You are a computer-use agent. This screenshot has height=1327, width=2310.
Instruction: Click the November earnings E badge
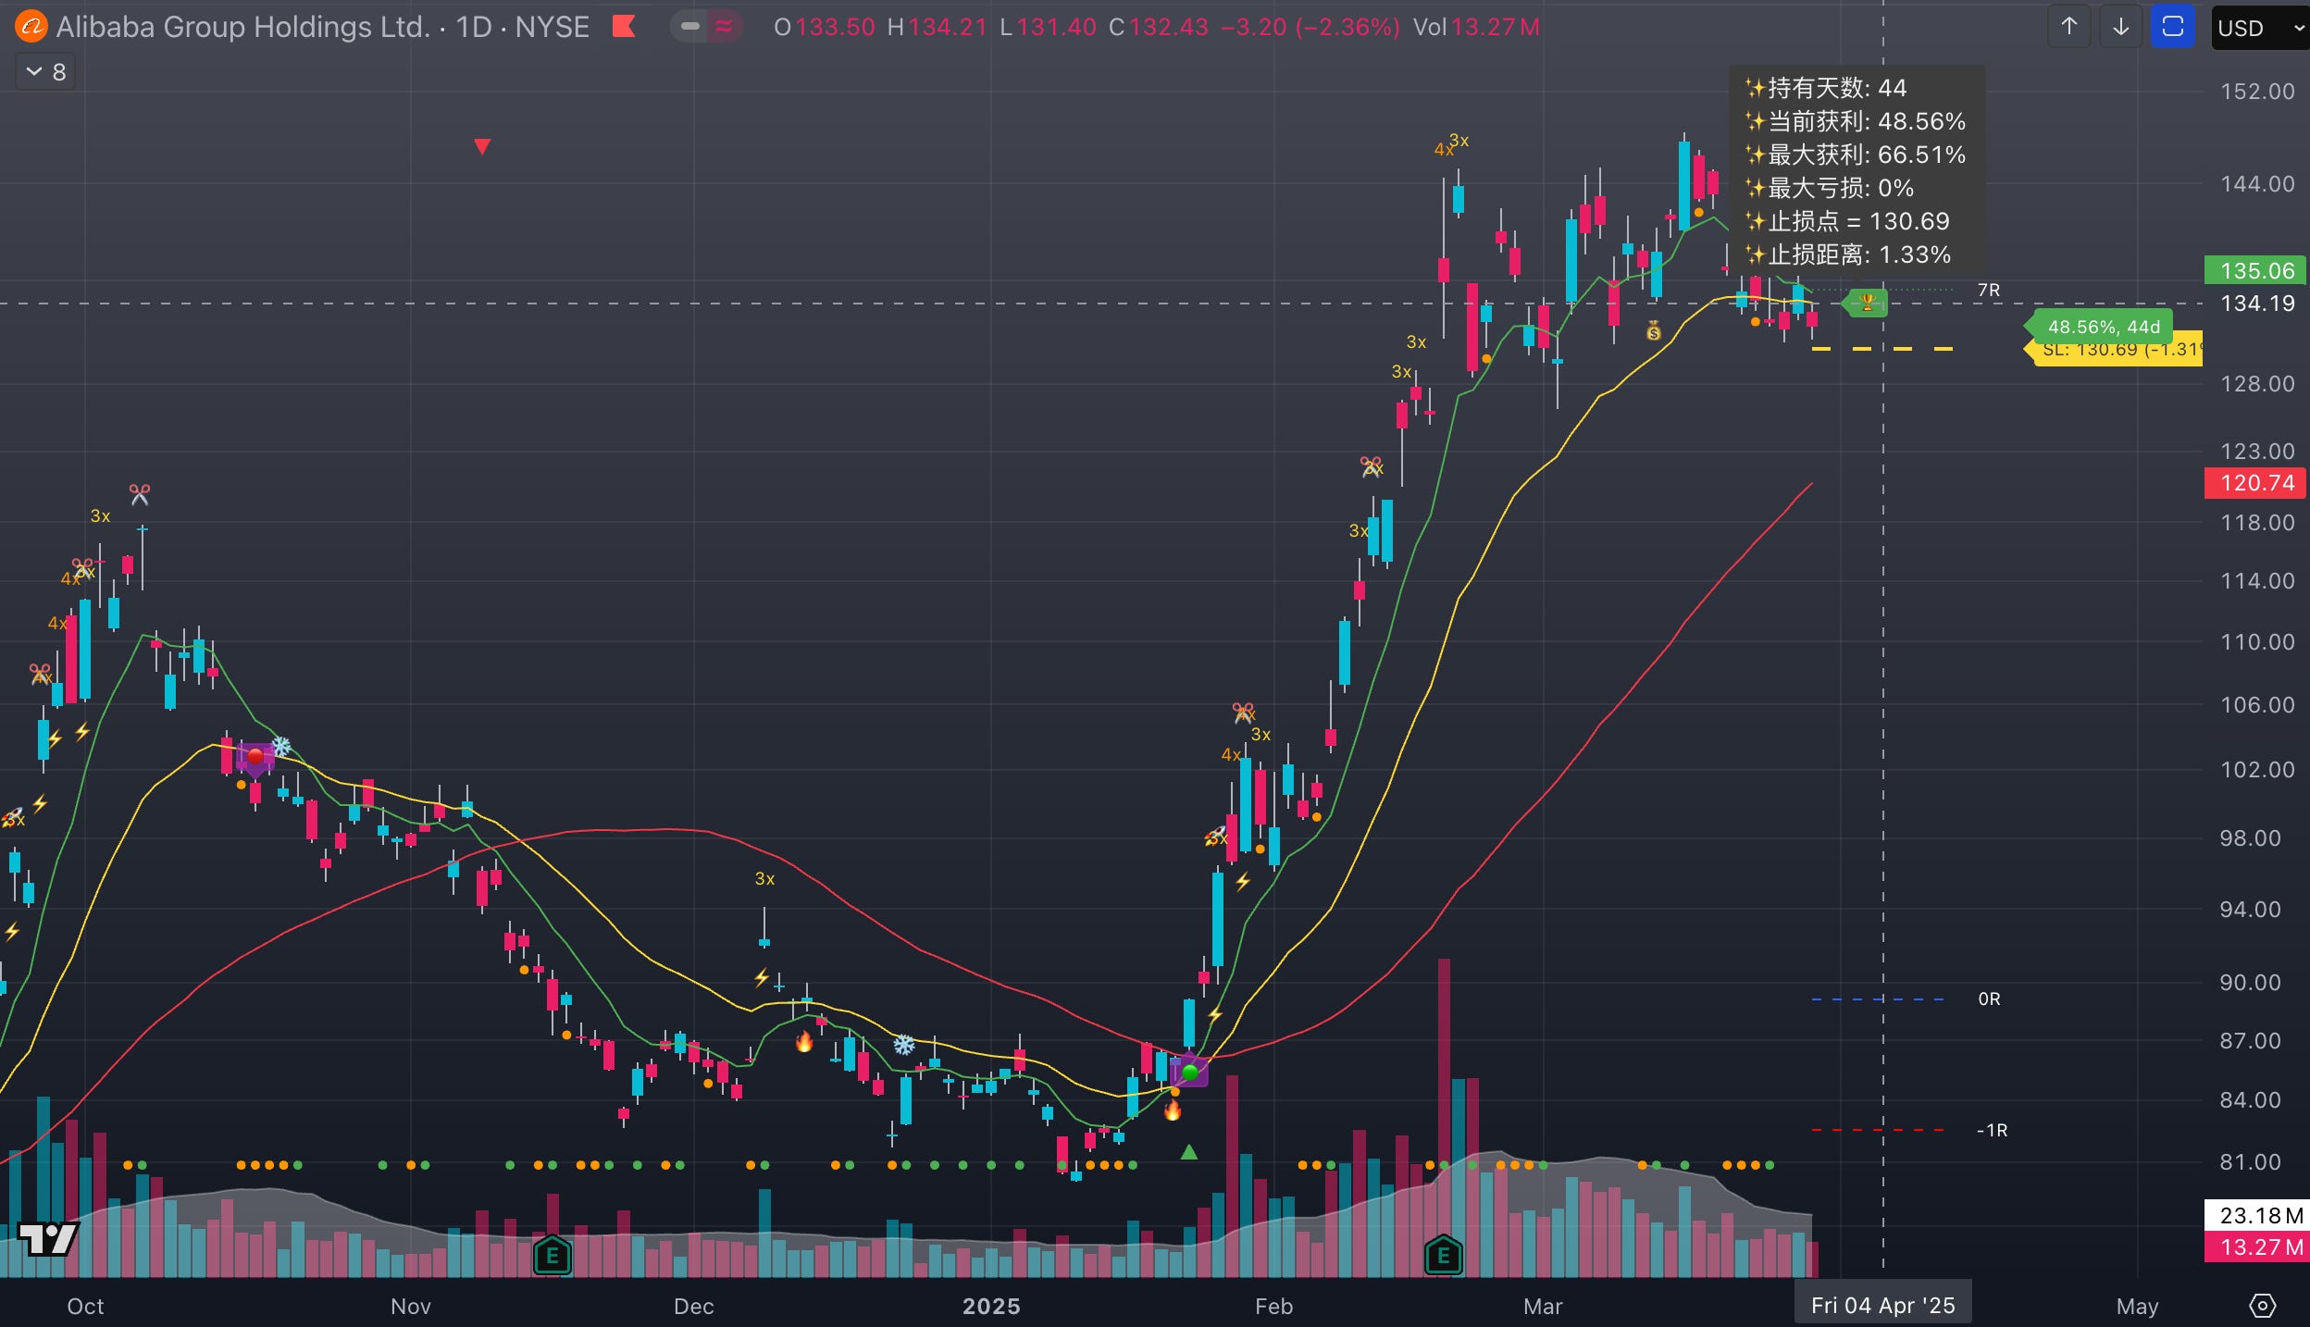click(553, 1256)
